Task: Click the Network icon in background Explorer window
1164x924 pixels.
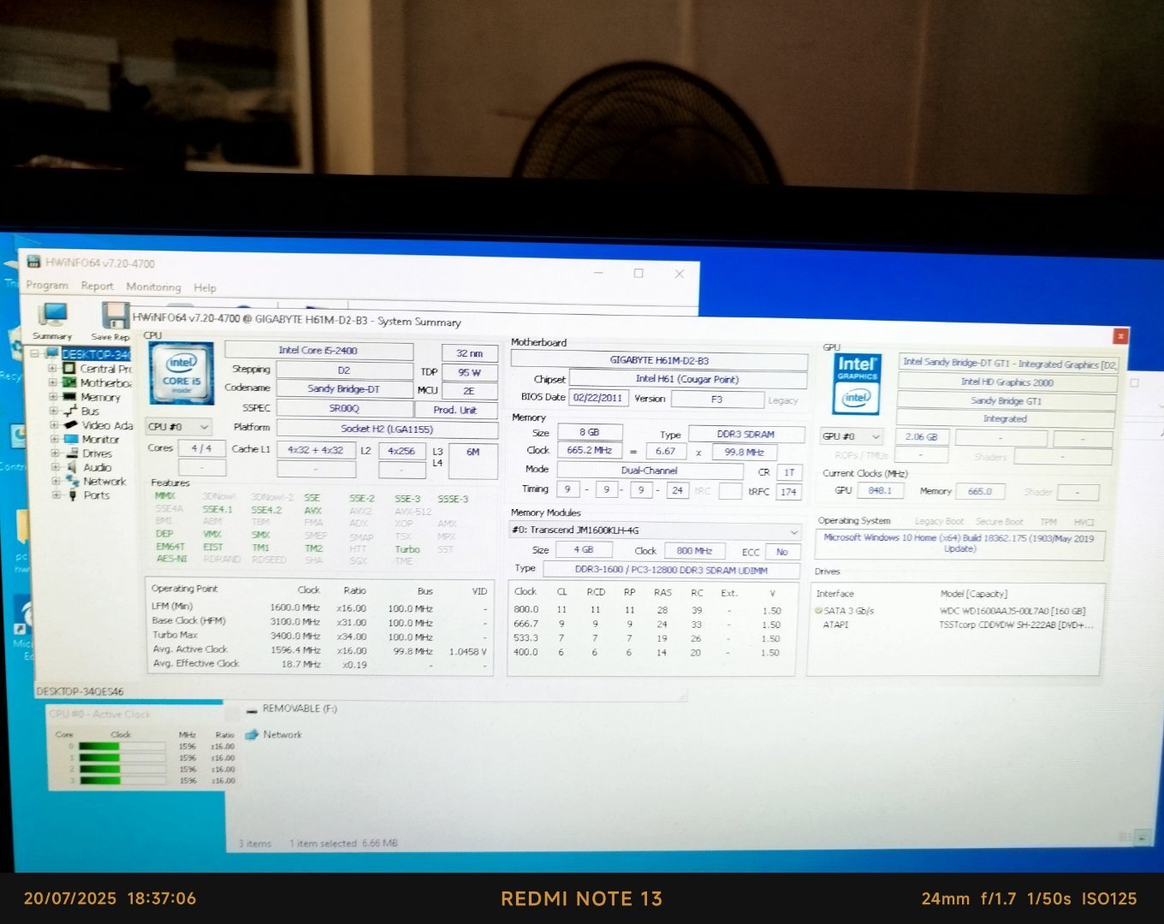Action: click(x=252, y=734)
